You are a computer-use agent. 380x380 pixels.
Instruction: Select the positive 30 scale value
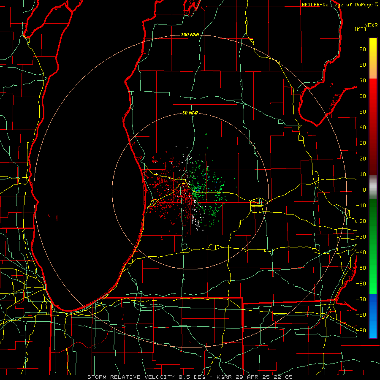[363, 143]
